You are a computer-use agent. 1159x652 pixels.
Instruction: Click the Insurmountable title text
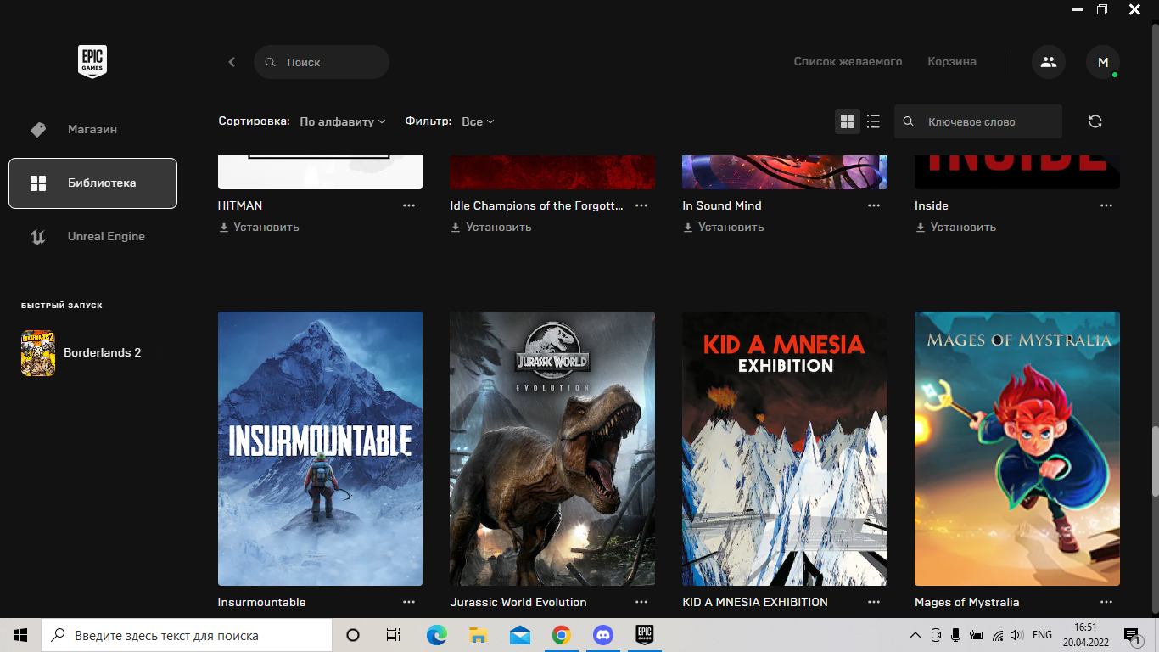262,602
